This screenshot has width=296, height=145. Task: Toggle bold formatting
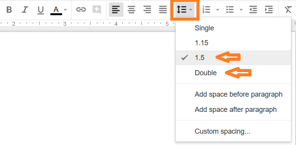pyautogui.click(x=9, y=10)
